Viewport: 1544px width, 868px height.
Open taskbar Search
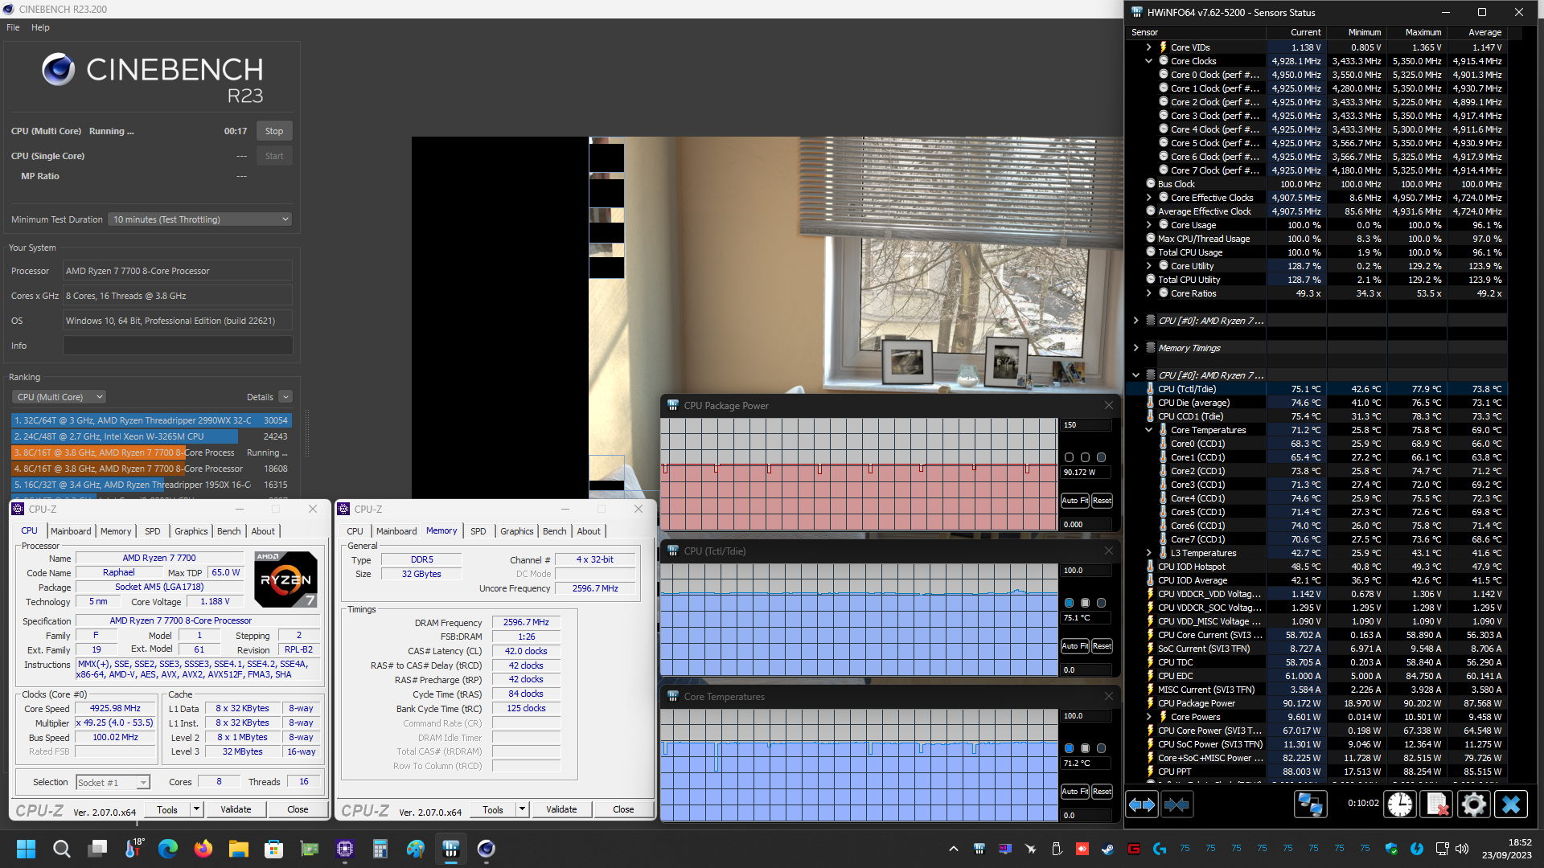point(61,849)
